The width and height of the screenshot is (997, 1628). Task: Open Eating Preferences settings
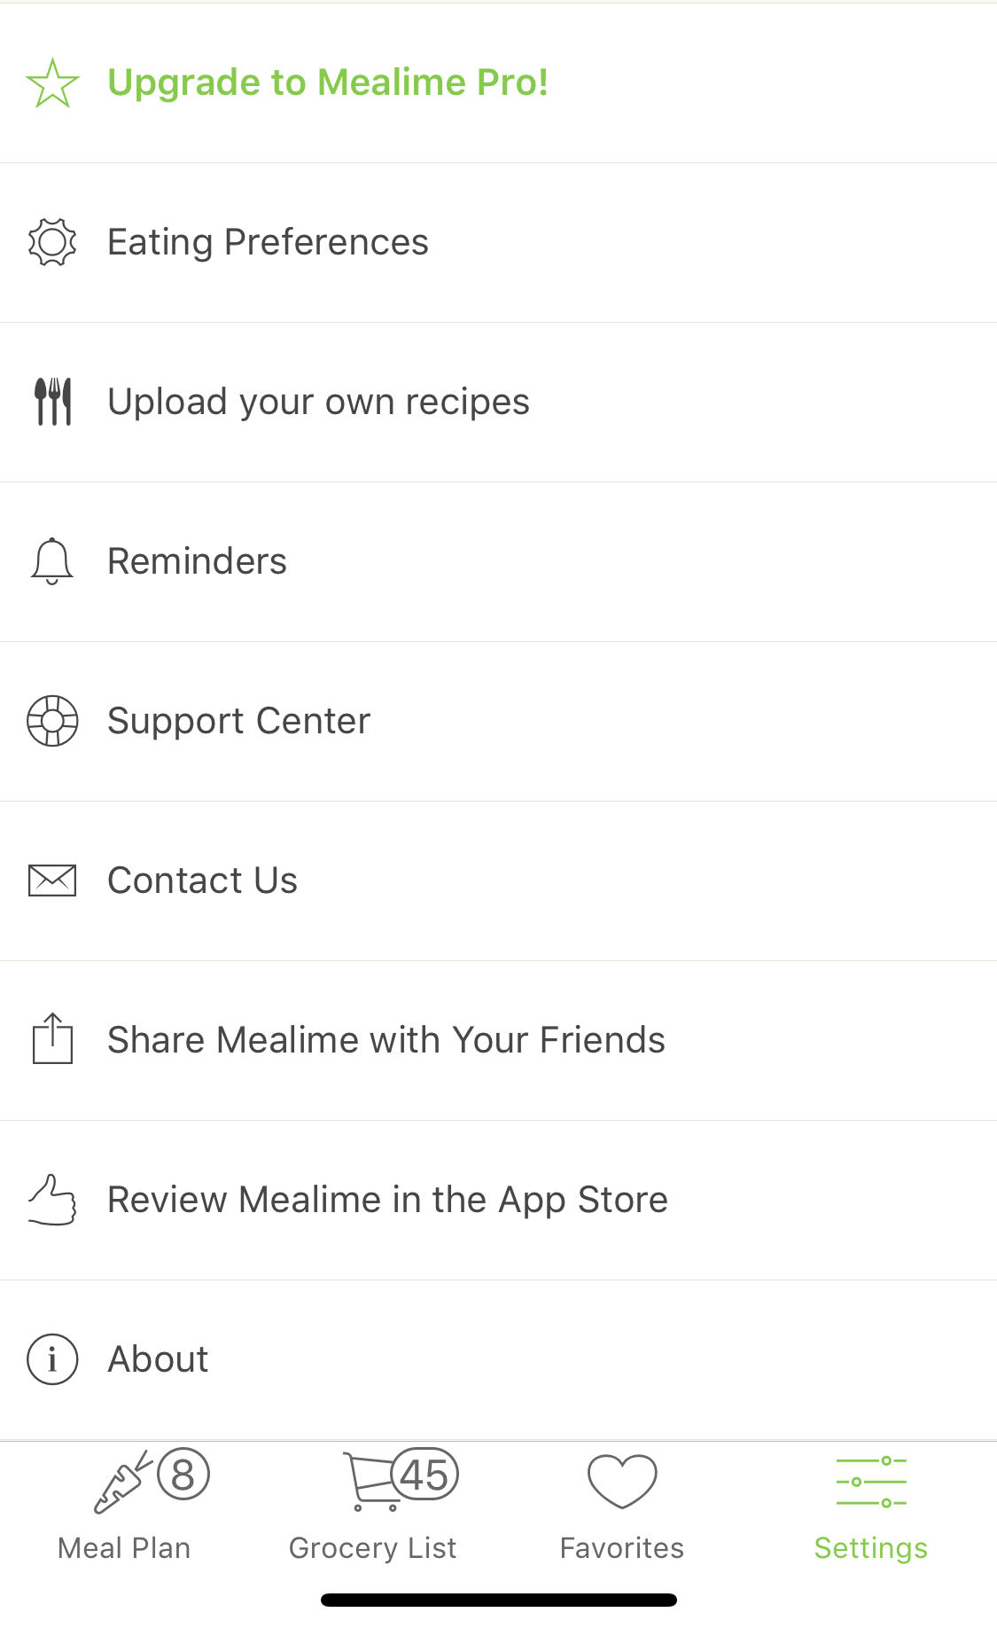coord(268,242)
